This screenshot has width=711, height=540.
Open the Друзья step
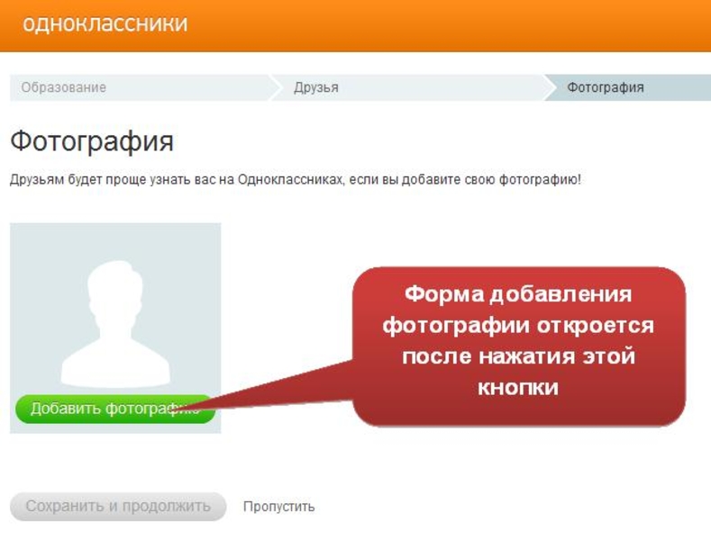coord(316,87)
